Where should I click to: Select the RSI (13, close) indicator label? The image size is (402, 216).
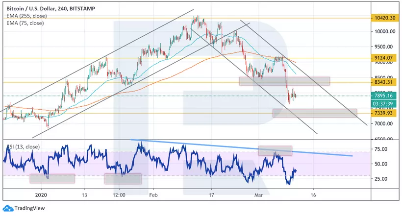[23, 146]
